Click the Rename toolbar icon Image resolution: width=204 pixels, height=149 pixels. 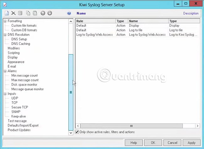pos(20,13)
